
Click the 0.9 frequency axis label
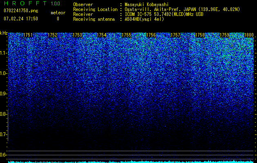click(x=3, y=94)
